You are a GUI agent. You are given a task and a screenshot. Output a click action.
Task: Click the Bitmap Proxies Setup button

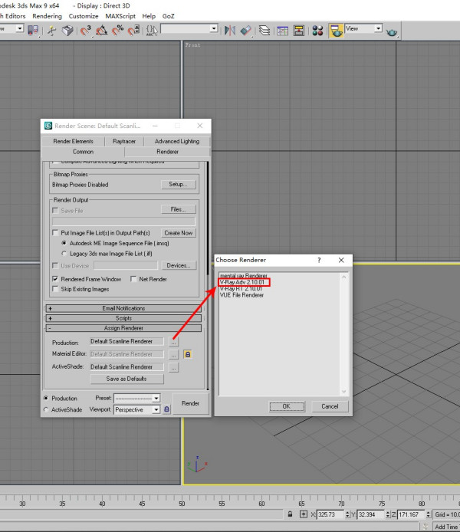(x=178, y=184)
